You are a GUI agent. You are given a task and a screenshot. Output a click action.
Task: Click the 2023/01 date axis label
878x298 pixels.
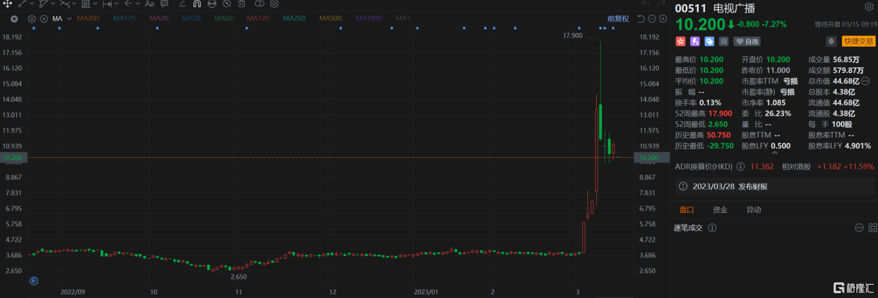[425, 292]
